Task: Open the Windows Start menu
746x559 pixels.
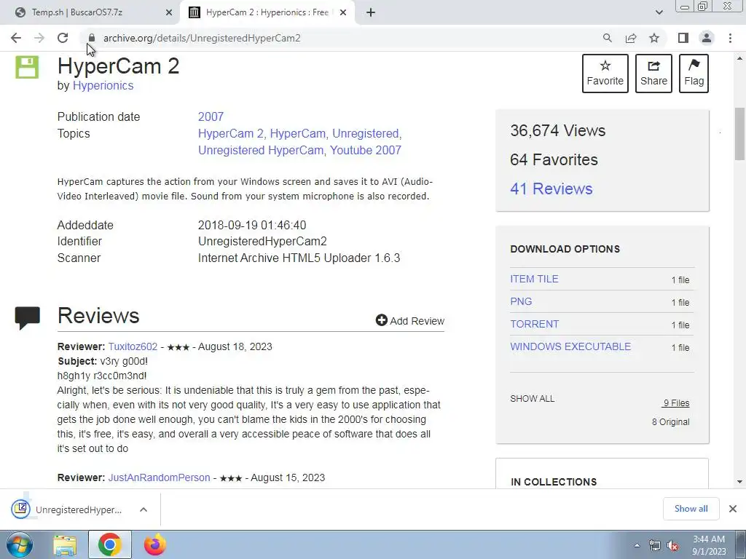Action: click(19, 544)
